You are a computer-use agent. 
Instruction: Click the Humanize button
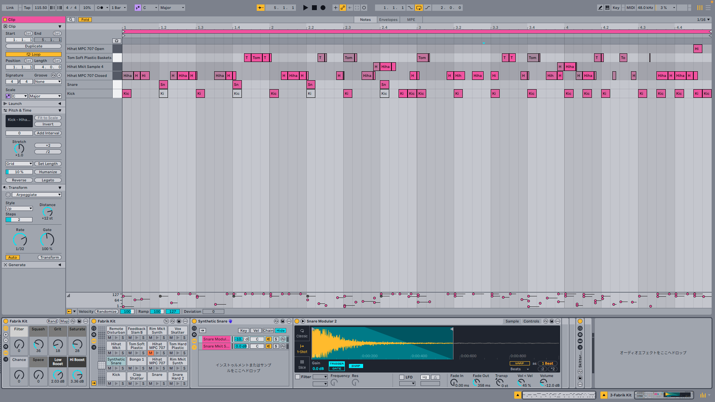48,172
